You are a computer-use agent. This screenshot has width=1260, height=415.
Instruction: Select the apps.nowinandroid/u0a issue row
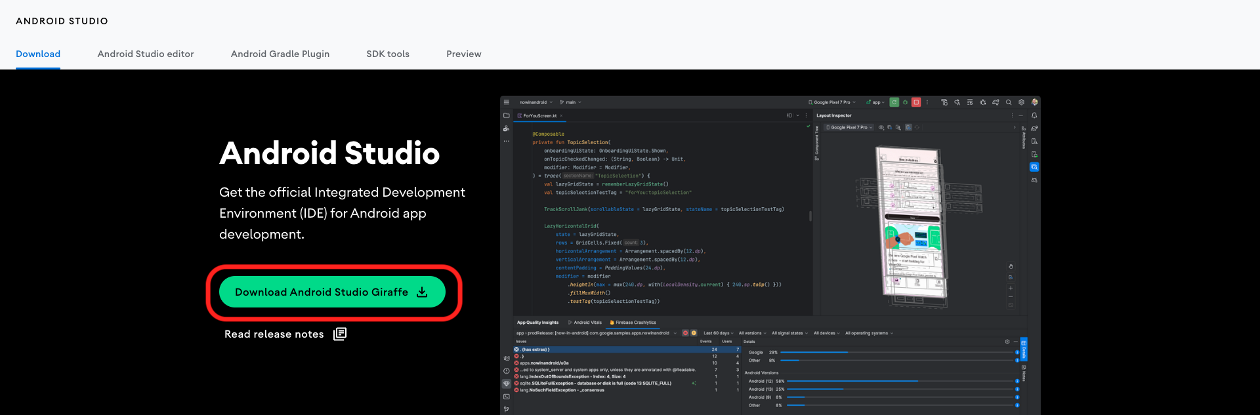point(627,363)
